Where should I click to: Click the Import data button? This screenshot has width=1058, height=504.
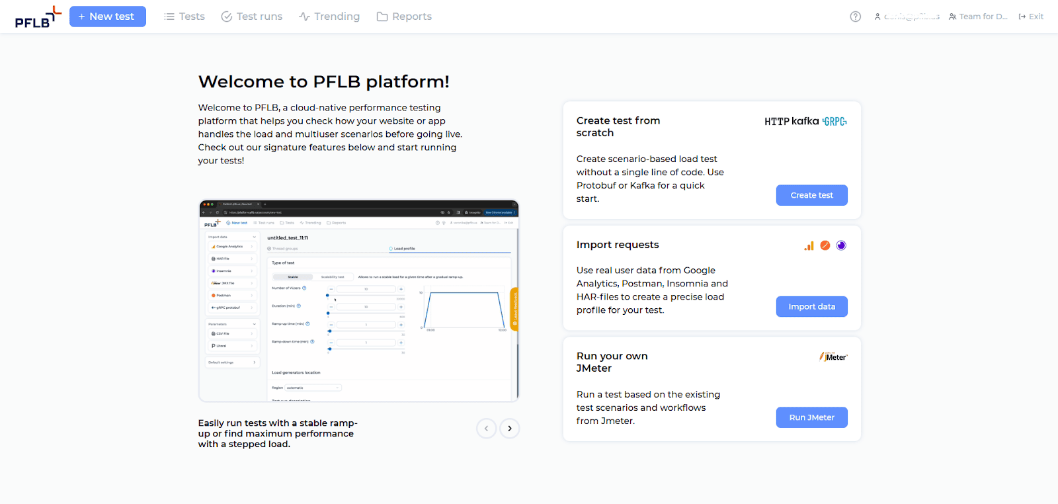point(811,306)
